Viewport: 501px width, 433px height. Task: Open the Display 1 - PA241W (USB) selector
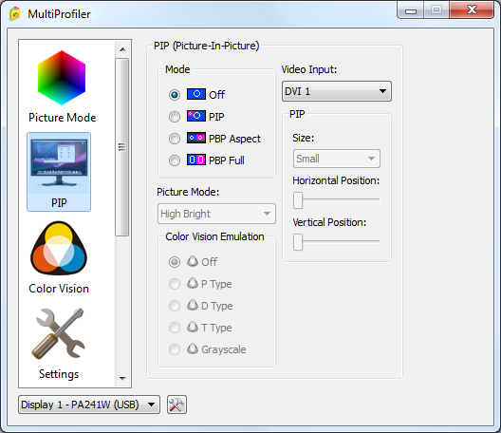(89, 405)
